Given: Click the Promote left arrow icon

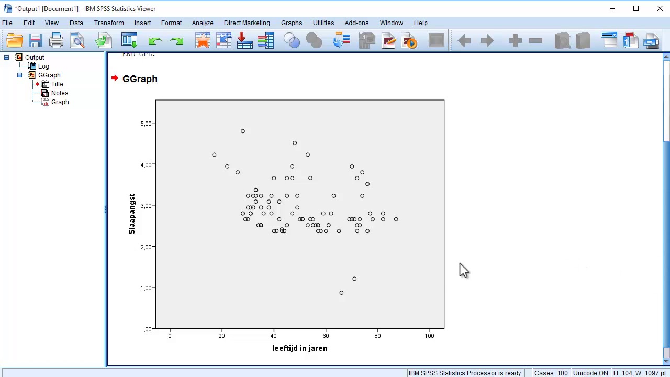Looking at the screenshot, I should [x=464, y=41].
